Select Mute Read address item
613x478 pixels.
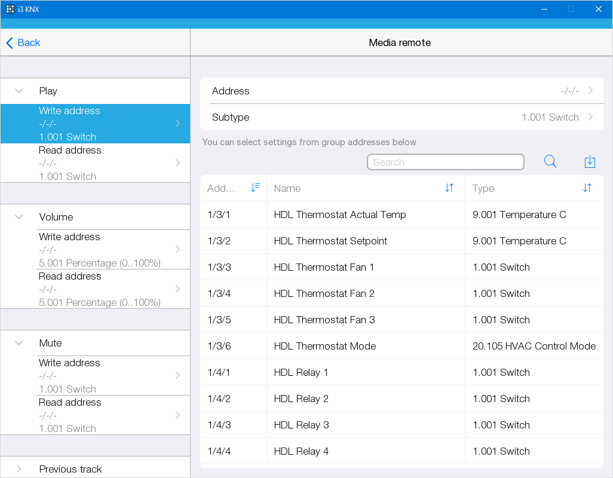[x=108, y=415]
